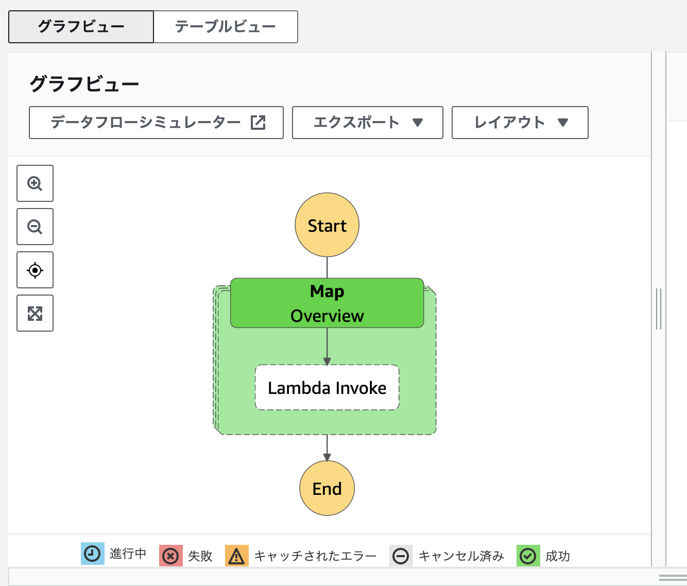
Task: Click the キャンセル済み (cancelled) status icon
Action: click(401, 556)
